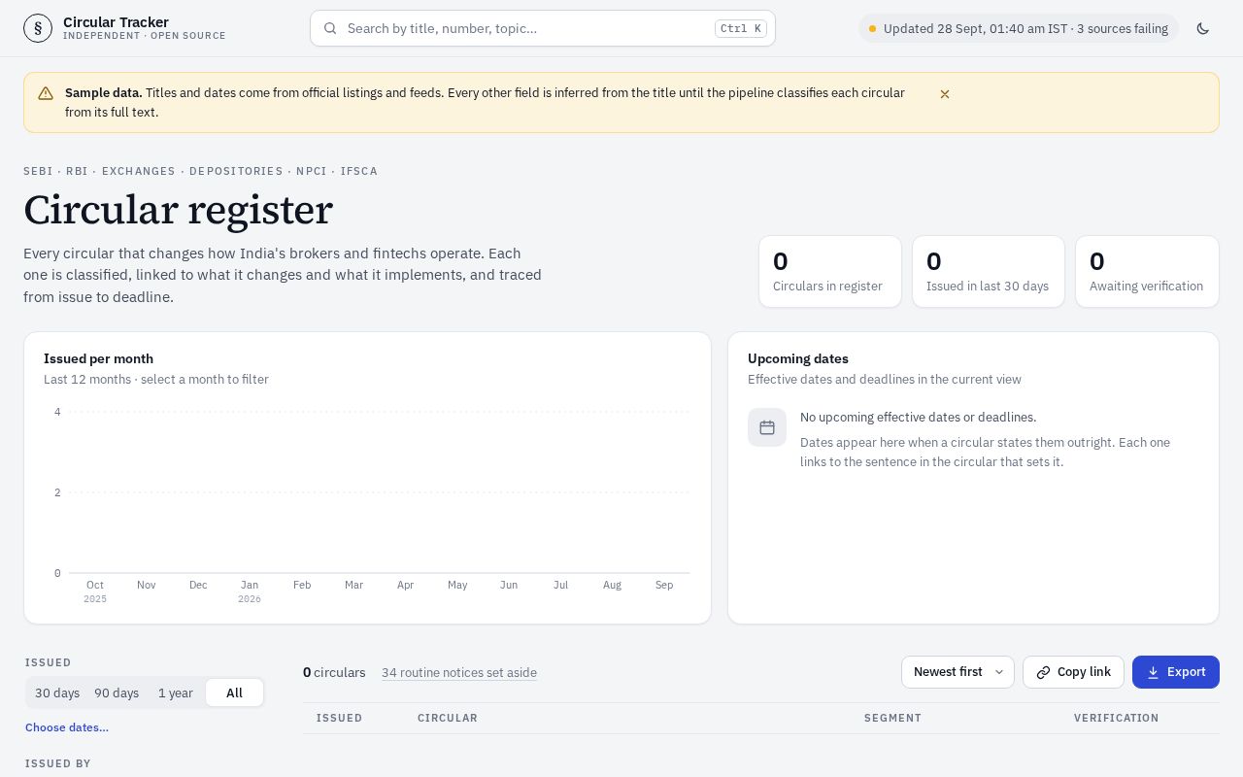Image resolution: width=1243 pixels, height=777 pixels.
Task: Click the VERIFICATION column header
Action: 1117,718
